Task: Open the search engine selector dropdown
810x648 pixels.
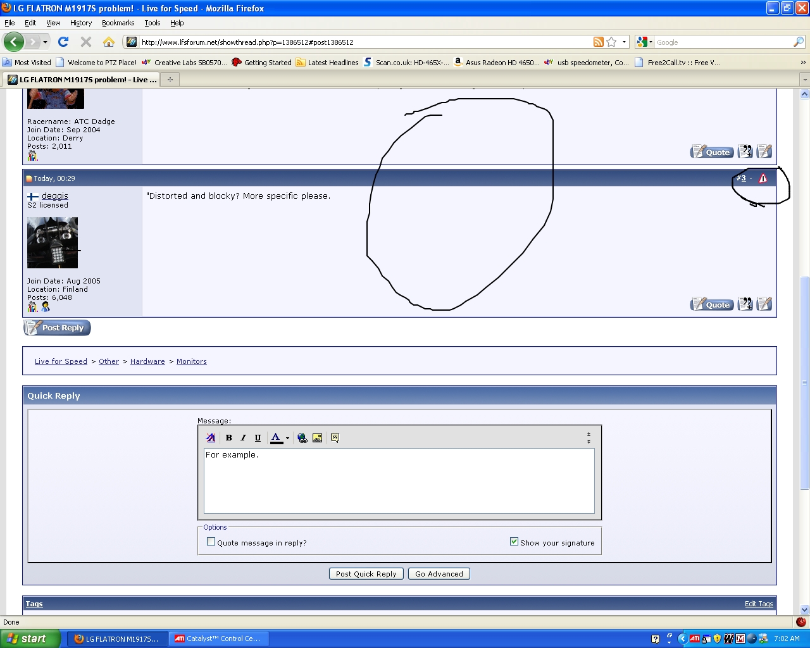Action: 651,42
